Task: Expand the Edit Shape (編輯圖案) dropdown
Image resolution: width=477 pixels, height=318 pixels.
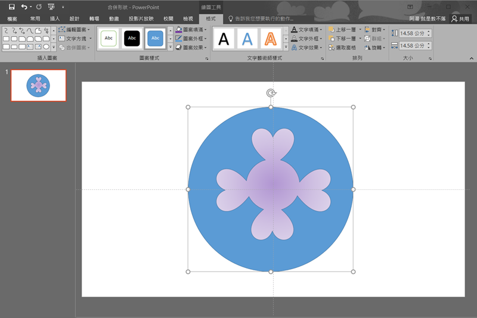Action: (x=75, y=29)
